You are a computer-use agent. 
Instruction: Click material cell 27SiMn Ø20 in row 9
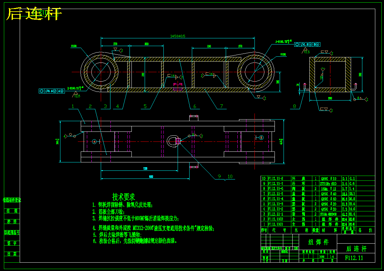point(328,184)
